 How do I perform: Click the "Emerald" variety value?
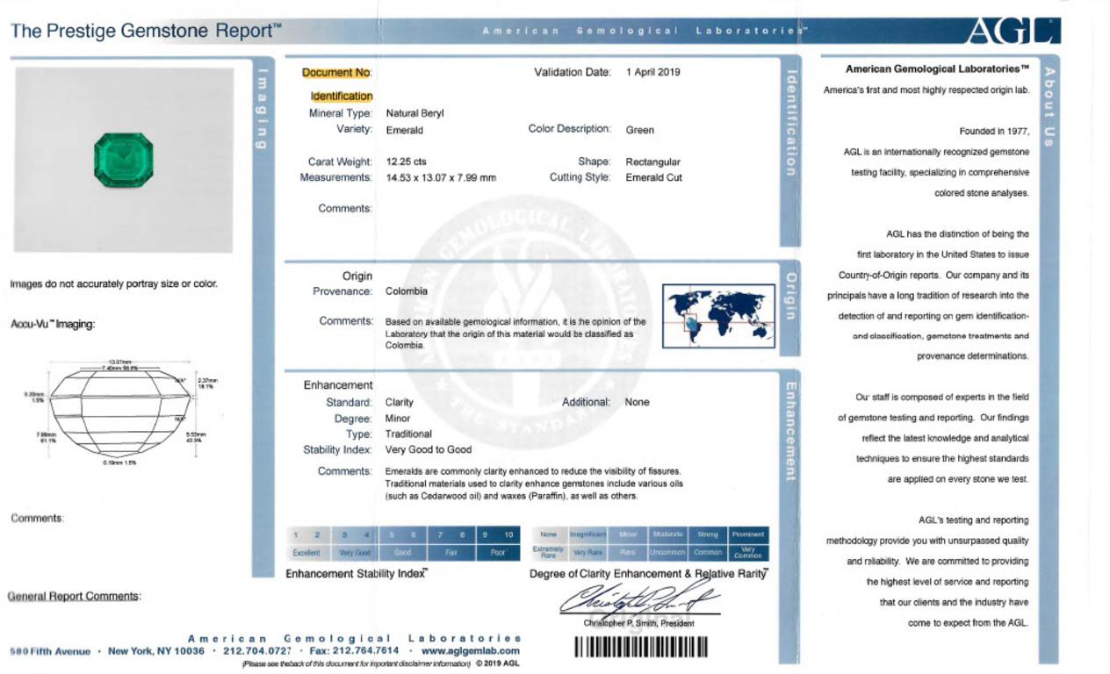[405, 130]
